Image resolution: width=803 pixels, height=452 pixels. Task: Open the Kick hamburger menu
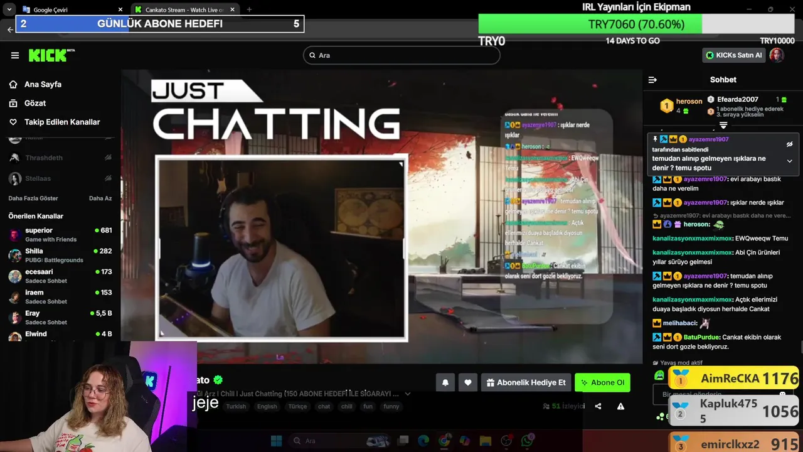(15, 55)
